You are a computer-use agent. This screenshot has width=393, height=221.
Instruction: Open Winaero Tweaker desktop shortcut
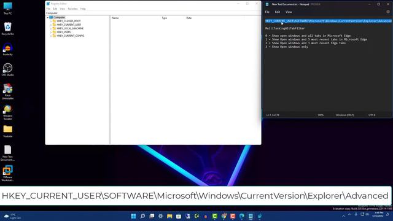(7, 112)
